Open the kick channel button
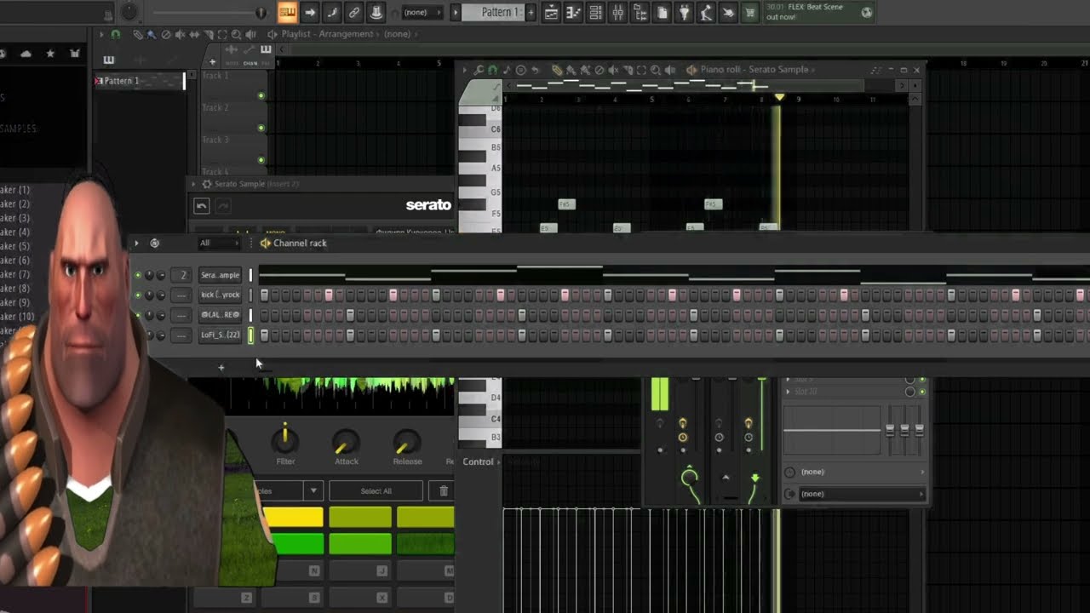This screenshot has width=1090, height=613. [x=220, y=295]
